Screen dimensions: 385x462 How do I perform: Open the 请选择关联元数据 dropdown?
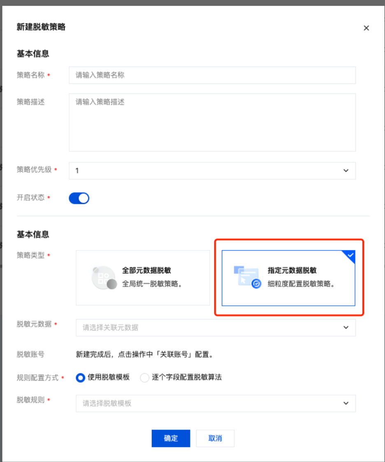(x=216, y=327)
